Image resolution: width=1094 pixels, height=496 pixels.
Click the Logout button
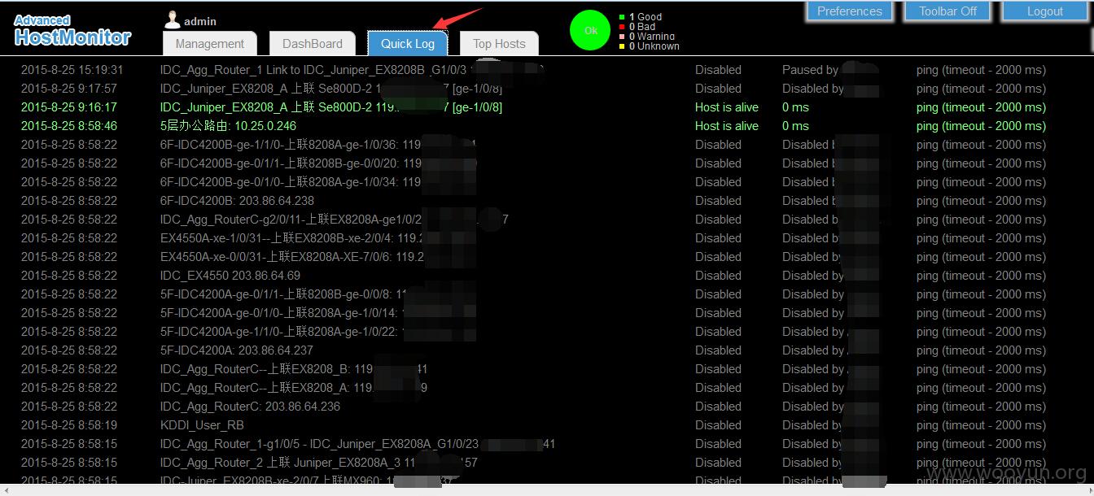pyautogui.click(x=1045, y=11)
